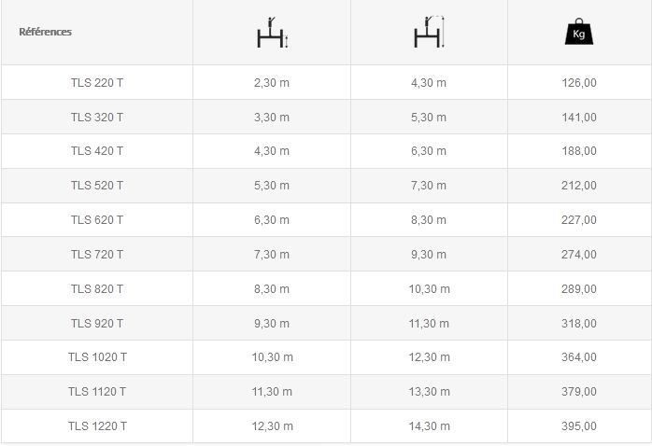Click the TLS 1020 T reference

click(x=97, y=357)
